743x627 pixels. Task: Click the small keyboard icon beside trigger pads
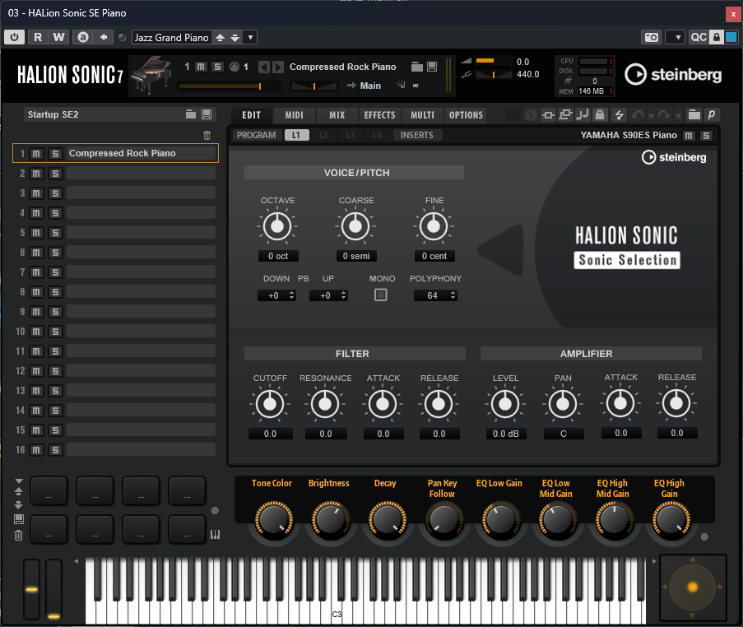pyautogui.click(x=215, y=535)
